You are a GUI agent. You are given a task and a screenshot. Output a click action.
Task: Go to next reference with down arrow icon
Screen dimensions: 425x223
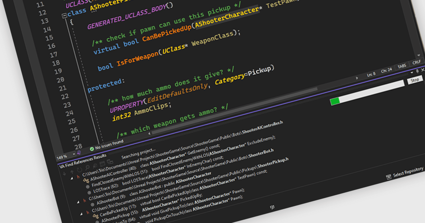tap(64, 174)
